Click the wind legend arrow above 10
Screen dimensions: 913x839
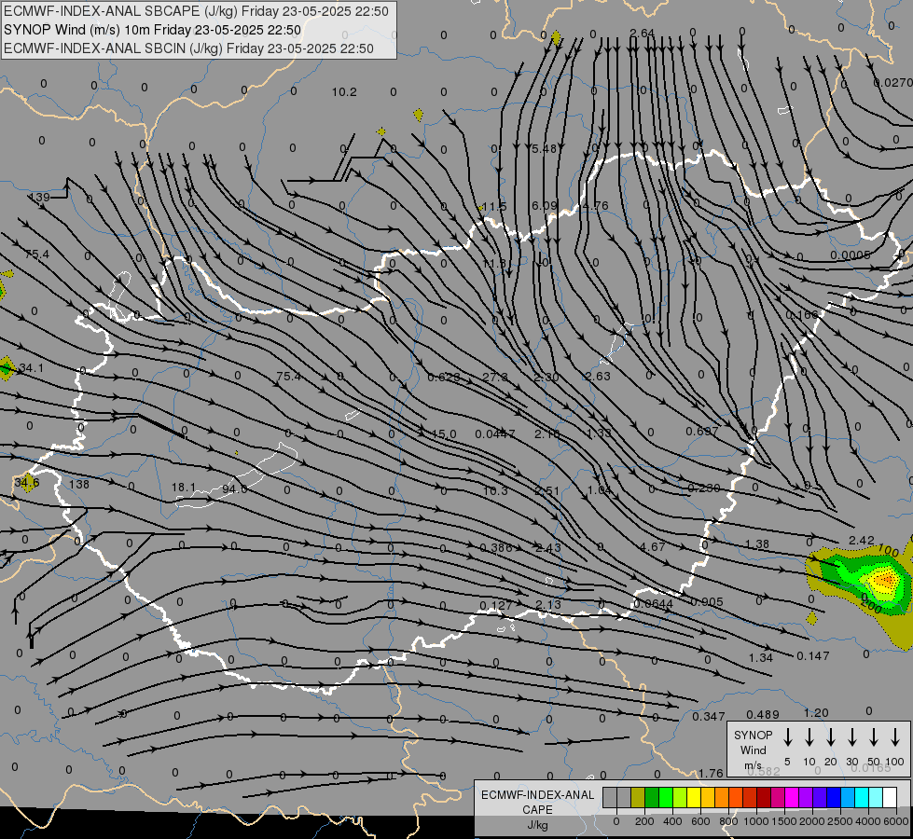pyautogui.click(x=809, y=737)
